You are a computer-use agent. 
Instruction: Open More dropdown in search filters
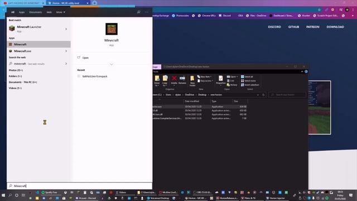point(61,12)
